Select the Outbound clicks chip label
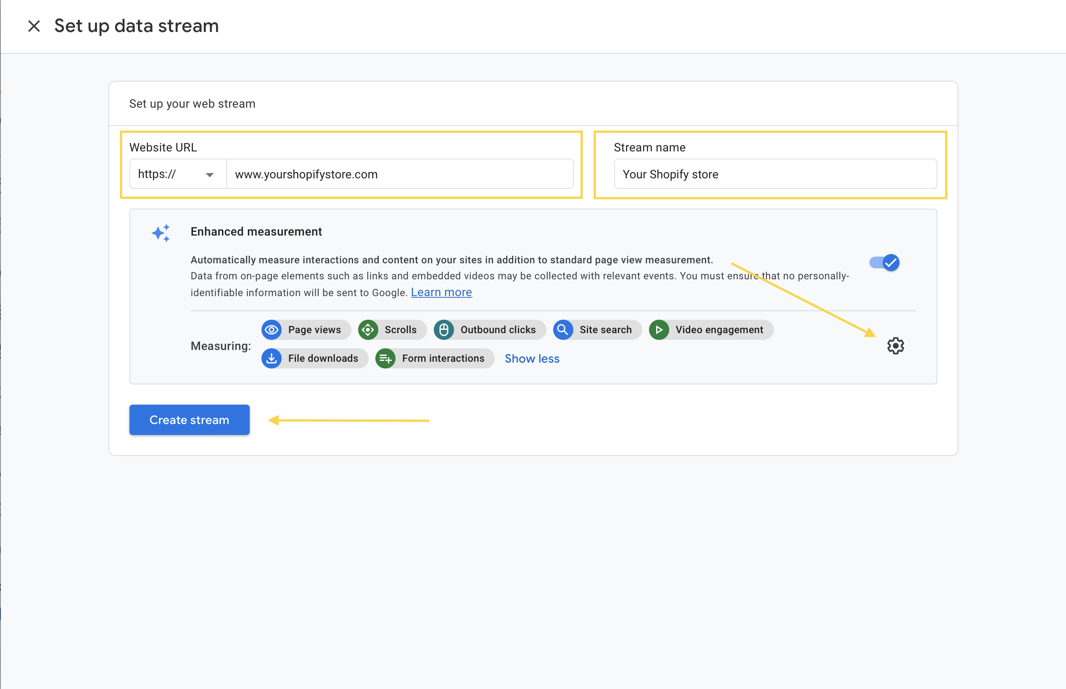Screen dimensions: 1066x689 pyautogui.click(x=498, y=330)
